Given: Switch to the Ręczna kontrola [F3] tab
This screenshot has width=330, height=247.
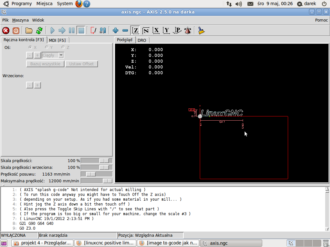Looking at the screenshot, I should tap(24, 40).
